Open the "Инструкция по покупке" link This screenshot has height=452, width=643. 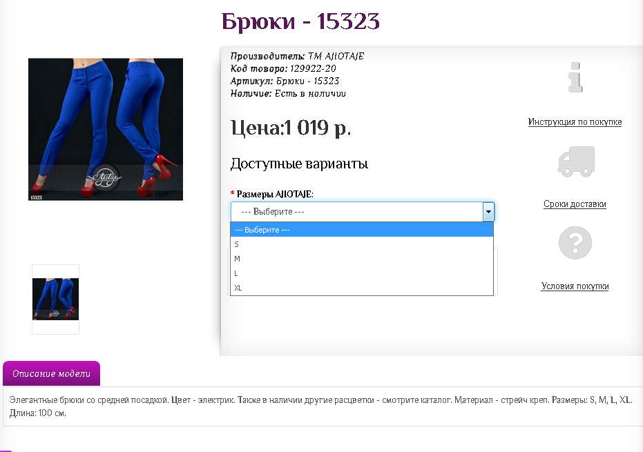[x=575, y=121]
